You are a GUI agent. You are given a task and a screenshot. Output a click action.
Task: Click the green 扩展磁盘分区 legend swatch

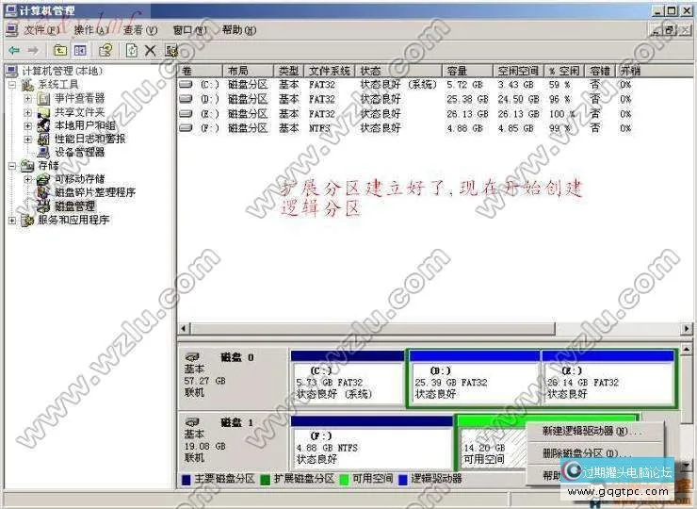tap(266, 480)
